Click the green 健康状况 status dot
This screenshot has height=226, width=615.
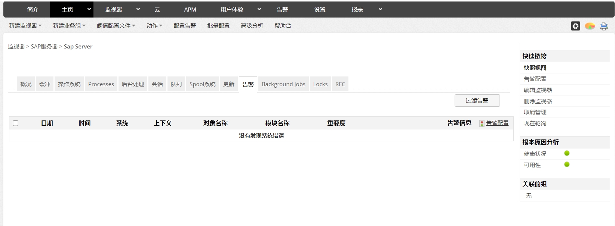pos(567,153)
